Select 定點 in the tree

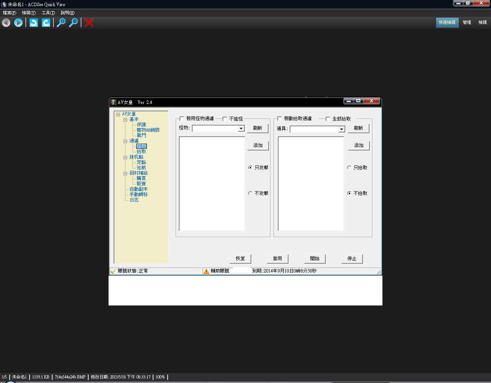pos(141,162)
